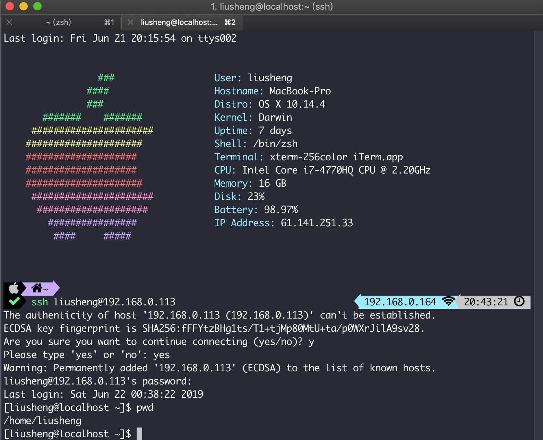Click the host authenticity warning line
The image size is (543, 440).
click(x=219, y=315)
